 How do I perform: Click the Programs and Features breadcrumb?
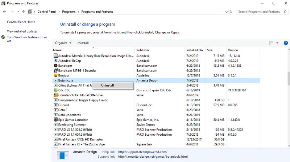(97, 12)
